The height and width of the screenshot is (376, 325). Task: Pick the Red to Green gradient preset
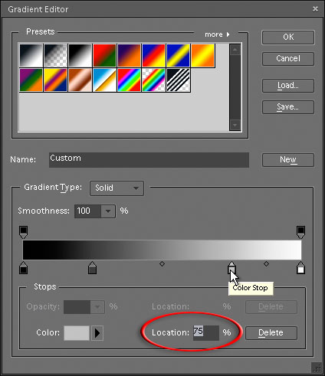(x=105, y=55)
